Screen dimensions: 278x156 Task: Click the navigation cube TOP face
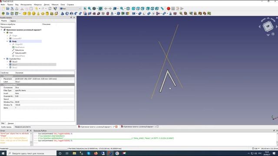pos(268,26)
